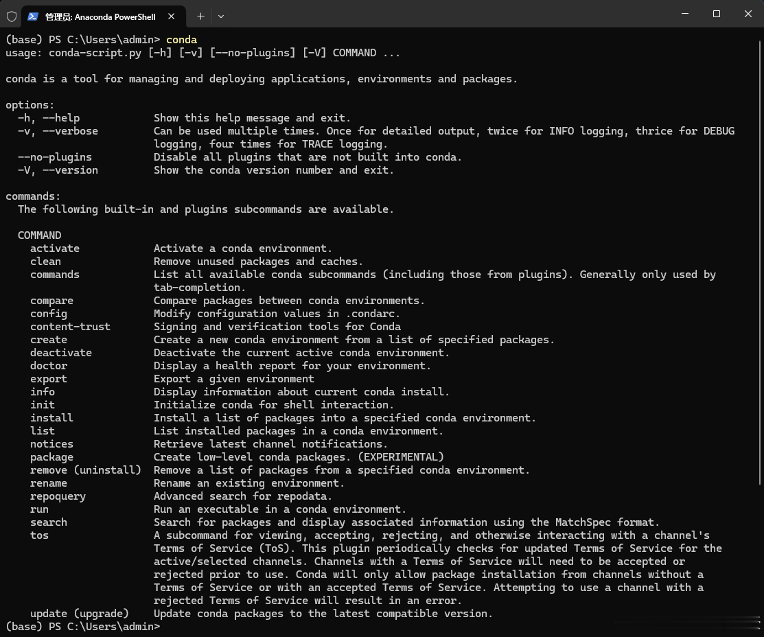This screenshot has height=637, width=764.
Task: Click the 'clean' command name
Action: tap(46, 262)
